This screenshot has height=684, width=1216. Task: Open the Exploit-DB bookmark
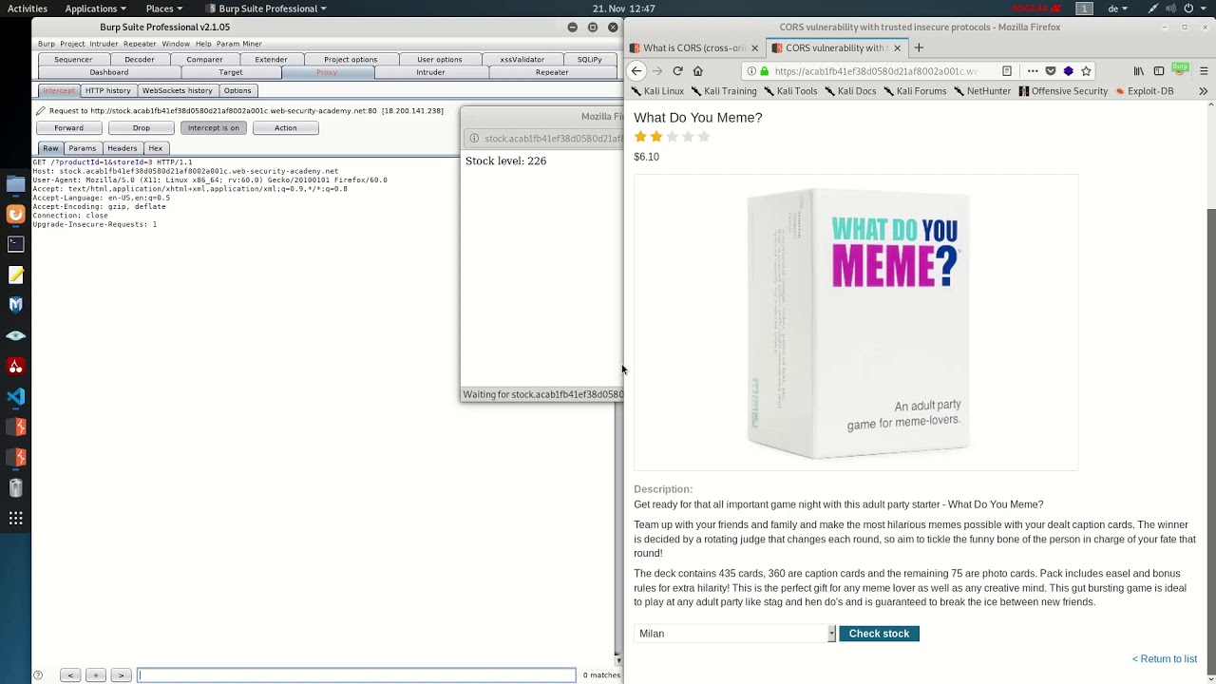pyautogui.click(x=1145, y=91)
